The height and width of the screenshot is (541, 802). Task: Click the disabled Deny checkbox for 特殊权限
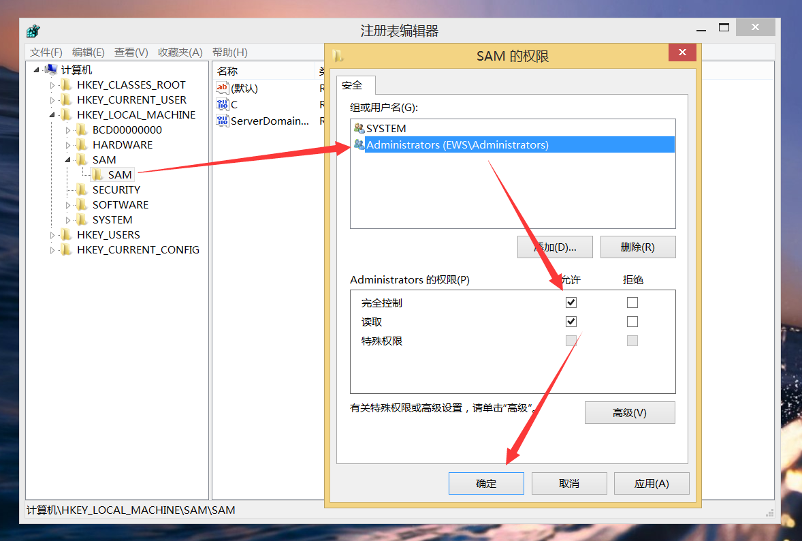click(x=632, y=341)
